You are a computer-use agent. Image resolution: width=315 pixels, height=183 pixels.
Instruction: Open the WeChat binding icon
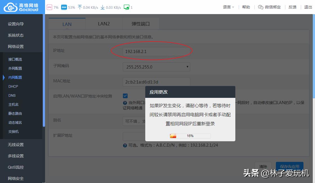[x=262, y=7]
